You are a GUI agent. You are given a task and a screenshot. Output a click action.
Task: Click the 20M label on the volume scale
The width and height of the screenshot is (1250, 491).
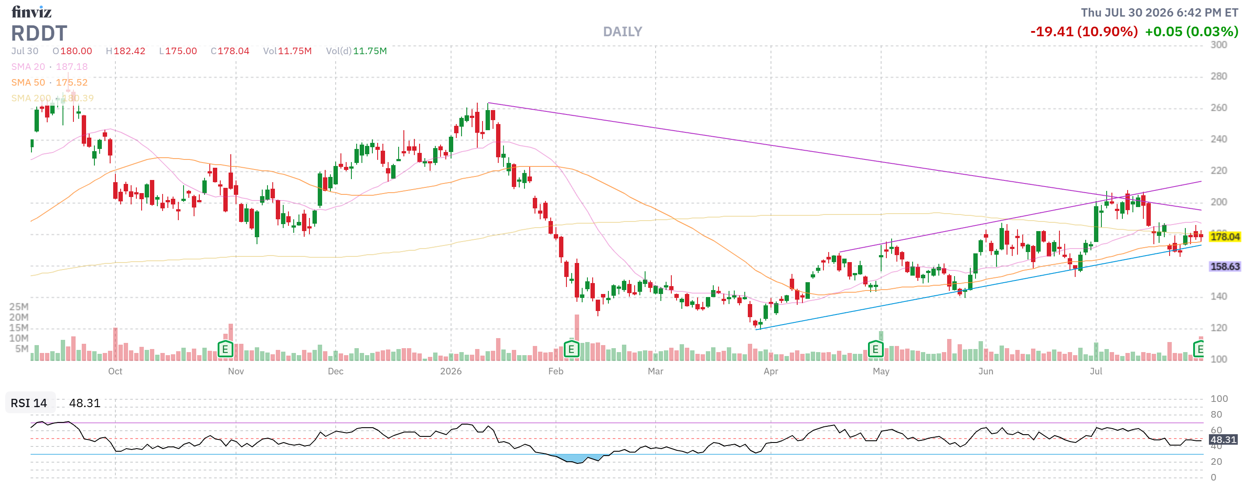pos(19,317)
